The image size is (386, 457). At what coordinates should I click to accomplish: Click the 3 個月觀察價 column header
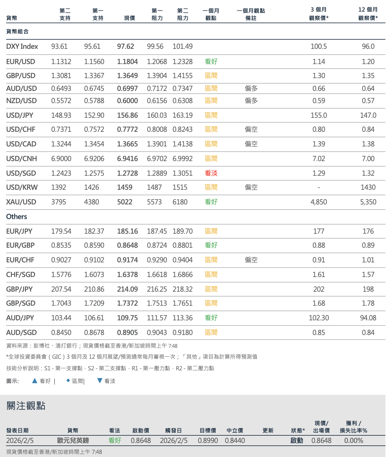[319, 14]
